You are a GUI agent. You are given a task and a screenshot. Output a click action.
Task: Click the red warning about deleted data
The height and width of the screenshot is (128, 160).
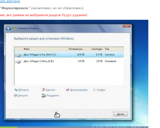43,15
